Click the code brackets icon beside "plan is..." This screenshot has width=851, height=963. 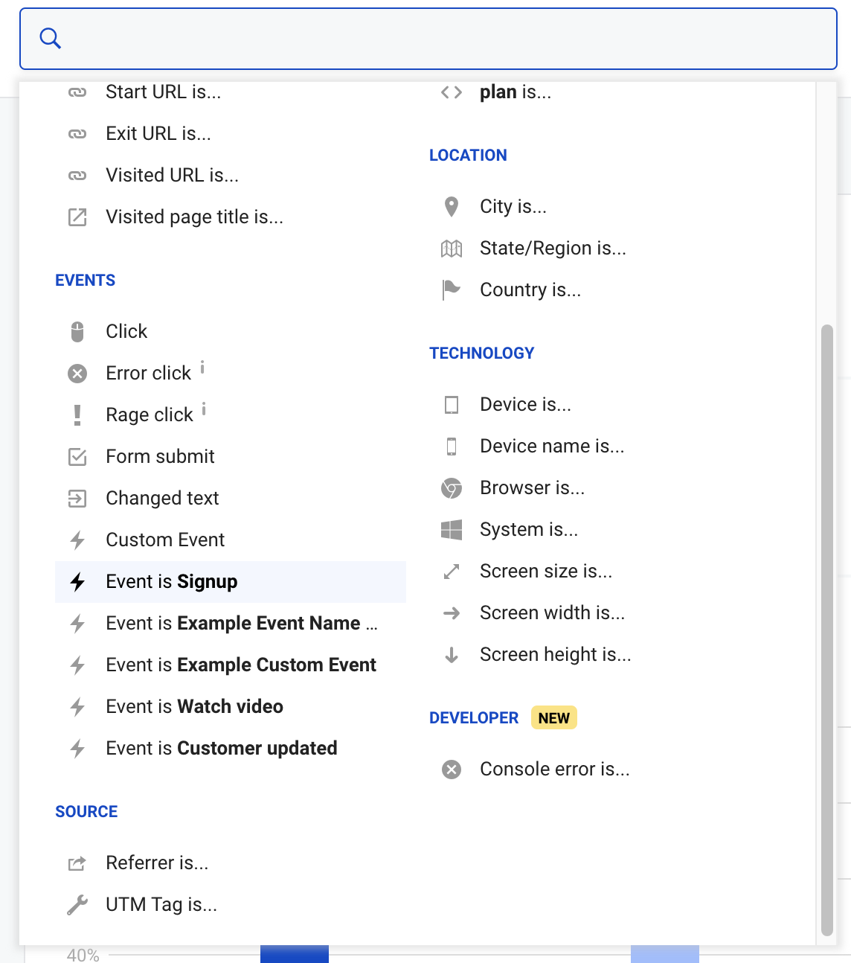pyautogui.click(x=451, y=92)
